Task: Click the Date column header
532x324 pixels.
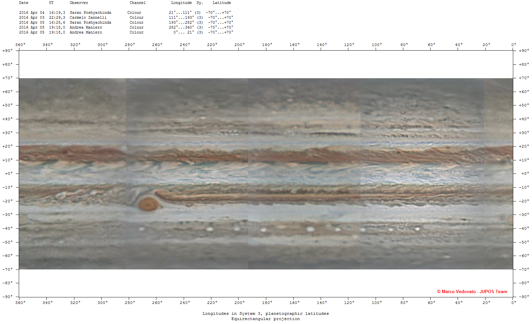Action: 23,3
